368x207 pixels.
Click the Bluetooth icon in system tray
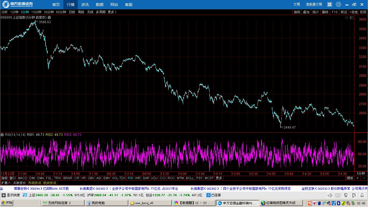coord(339,203)
